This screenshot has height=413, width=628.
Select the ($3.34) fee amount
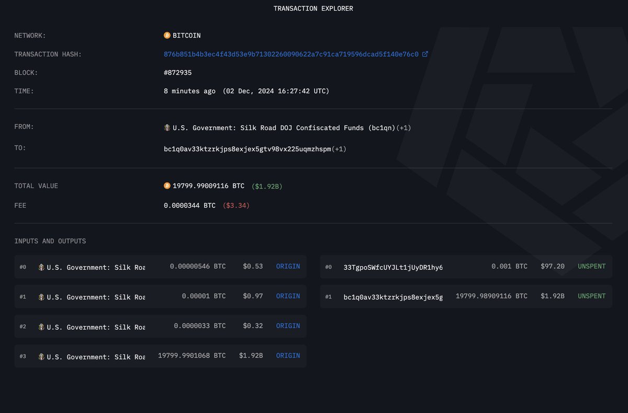(x=236, y=205)
